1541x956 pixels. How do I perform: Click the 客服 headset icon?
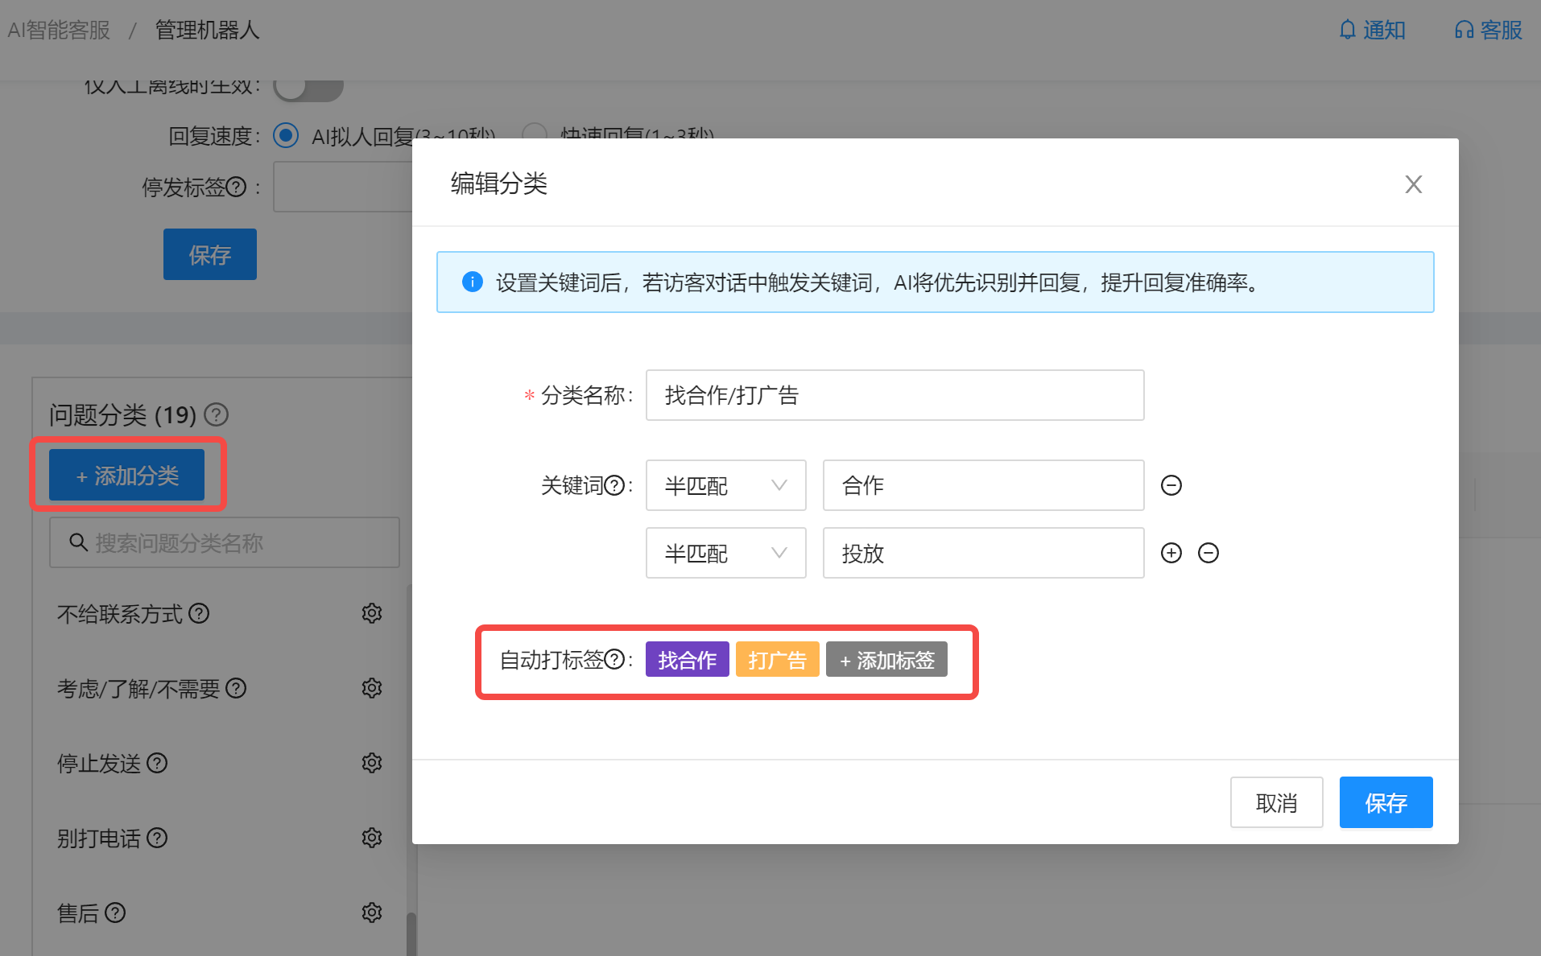coord(1487,30)
